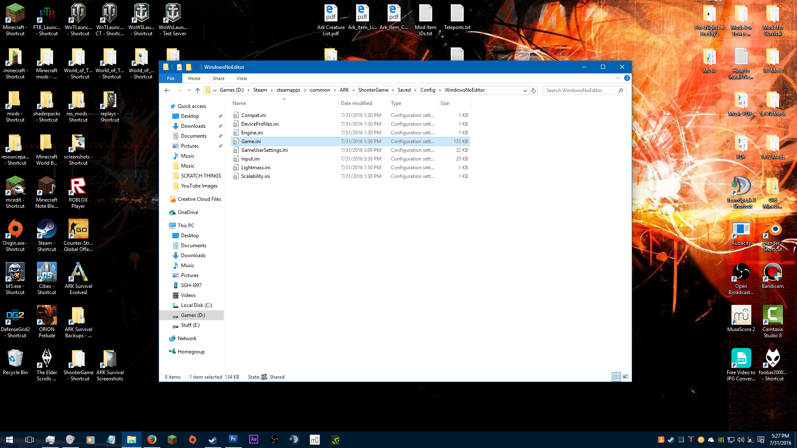Toggle sort order by clicking Name column header
797x448 pixels.
[x=239, y=103]
